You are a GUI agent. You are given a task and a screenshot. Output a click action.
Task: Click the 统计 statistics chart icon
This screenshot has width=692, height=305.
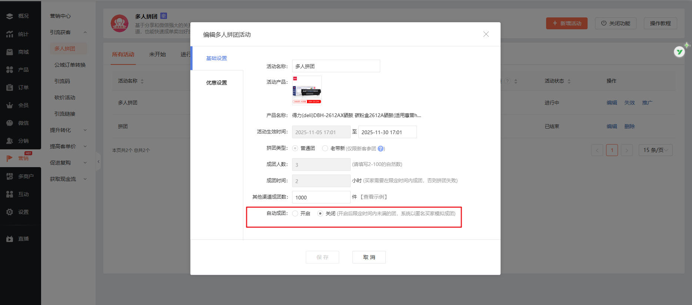point(10,34)
